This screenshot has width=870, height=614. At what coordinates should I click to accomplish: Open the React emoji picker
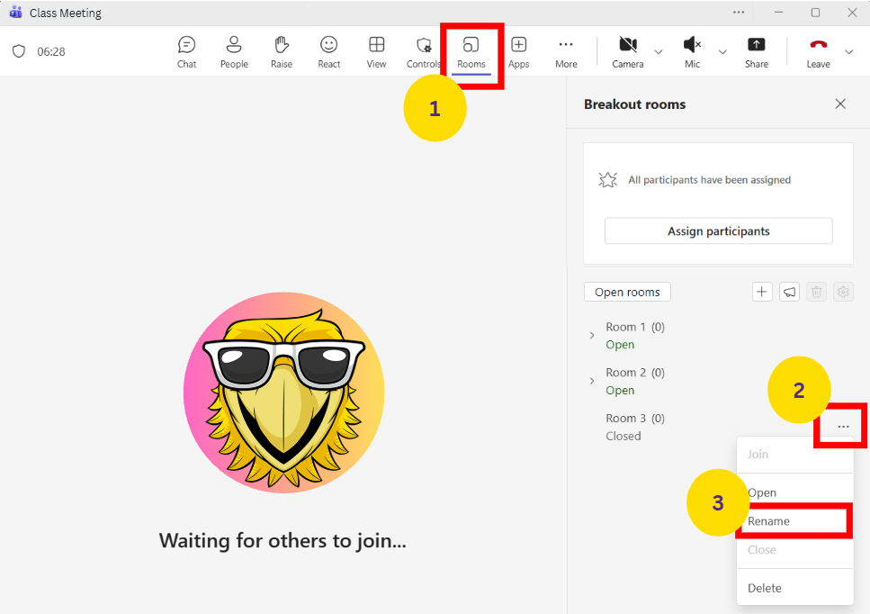coord(329,51)
